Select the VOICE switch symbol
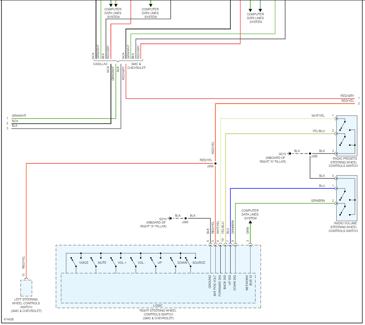Screen dimensions: 365x325 pos(73,262)
